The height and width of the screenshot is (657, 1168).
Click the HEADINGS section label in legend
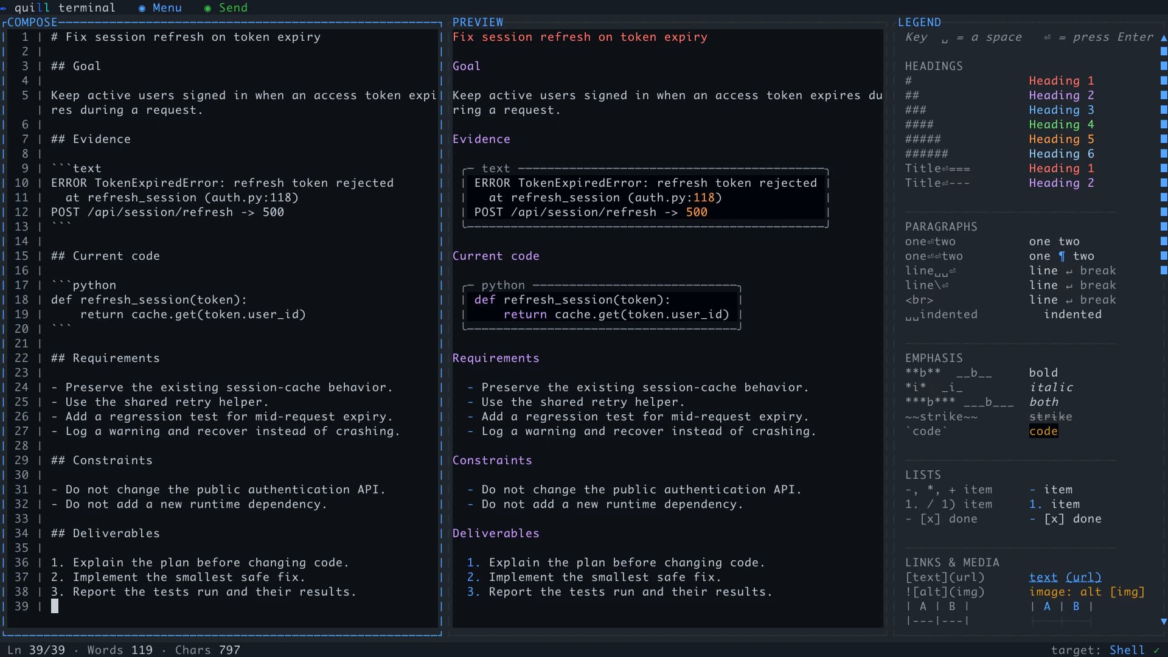934,66
